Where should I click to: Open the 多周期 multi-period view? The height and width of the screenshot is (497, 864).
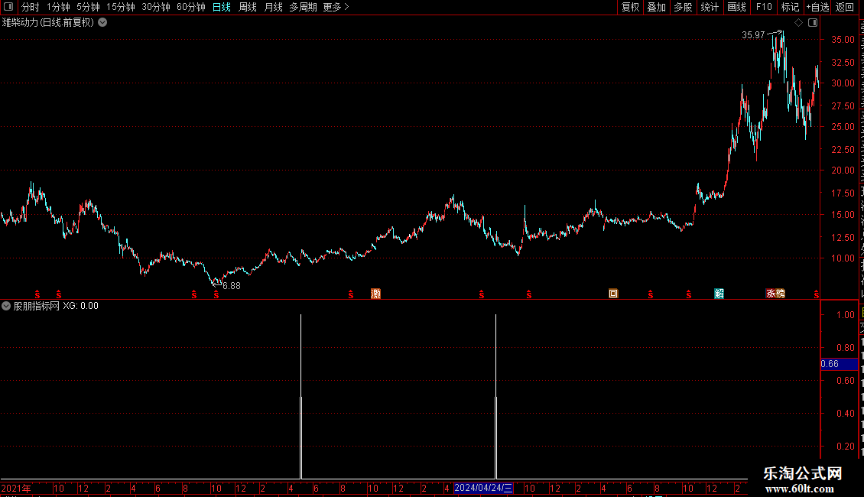coord(303,7)
